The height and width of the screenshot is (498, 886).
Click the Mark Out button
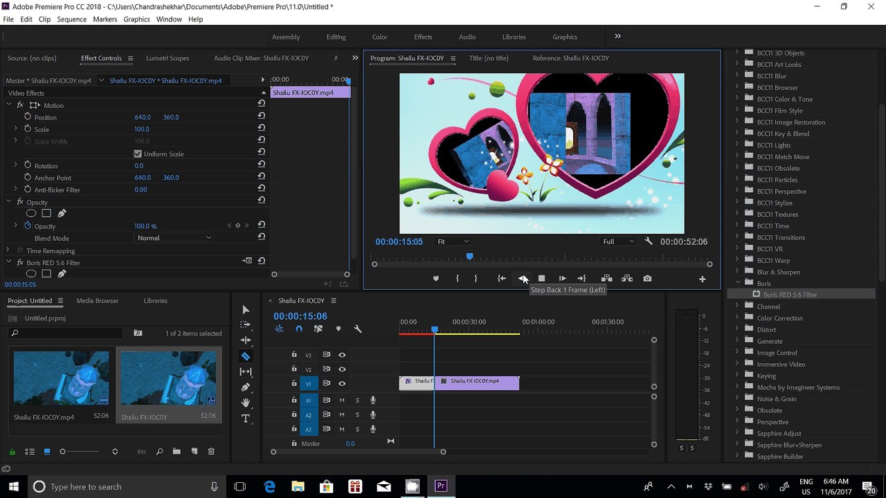click(x=476, y=279)
